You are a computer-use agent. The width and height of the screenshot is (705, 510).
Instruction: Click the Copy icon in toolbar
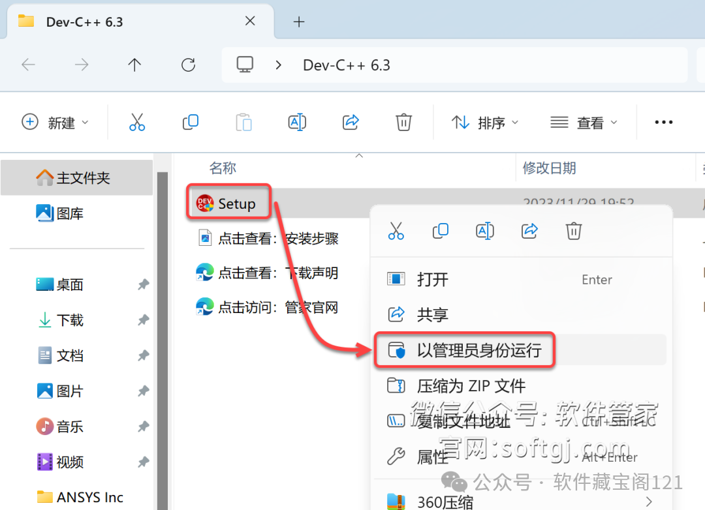click(191, 122)
